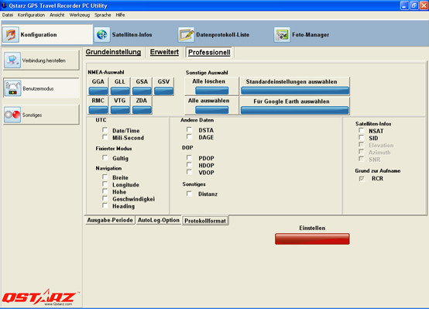The image size is (429, 309).
Task: Open the Satelliten-Infos globe icon
Action: [x=102, y=35]
